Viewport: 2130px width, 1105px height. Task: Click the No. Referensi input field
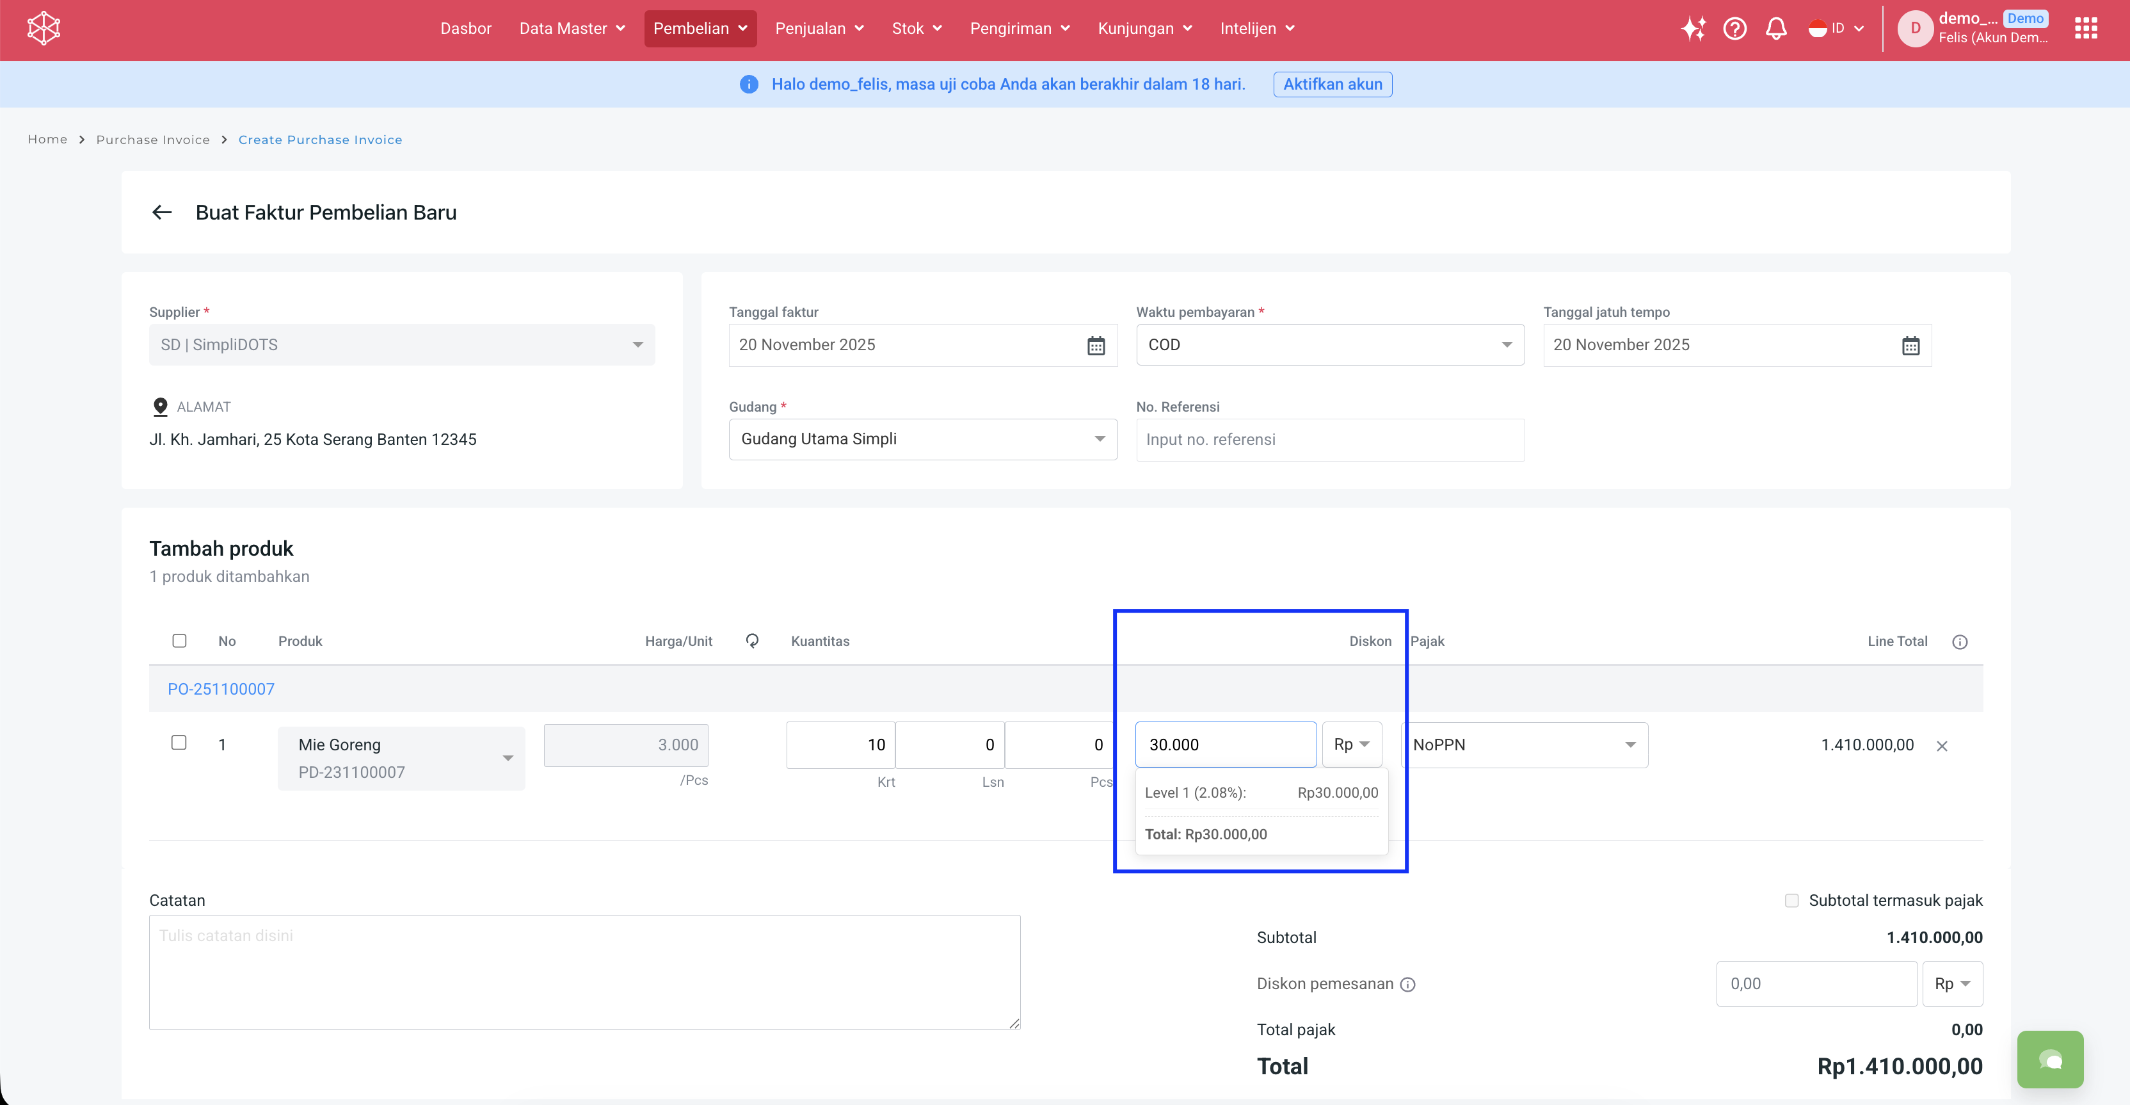1329,440
